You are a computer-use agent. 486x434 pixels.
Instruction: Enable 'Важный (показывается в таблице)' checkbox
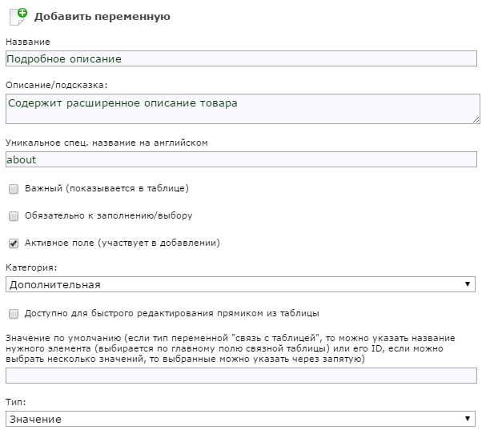click(x=14, y=189)
